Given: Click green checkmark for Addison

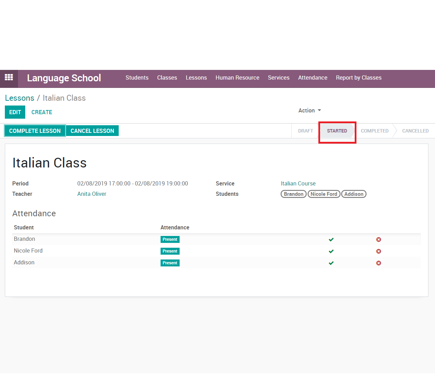Looking at the screenshot, I should pos(331,263).
